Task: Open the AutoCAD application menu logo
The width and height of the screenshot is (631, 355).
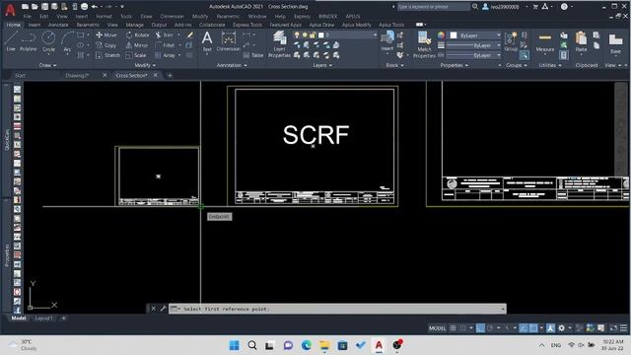Action: point(10,10)
